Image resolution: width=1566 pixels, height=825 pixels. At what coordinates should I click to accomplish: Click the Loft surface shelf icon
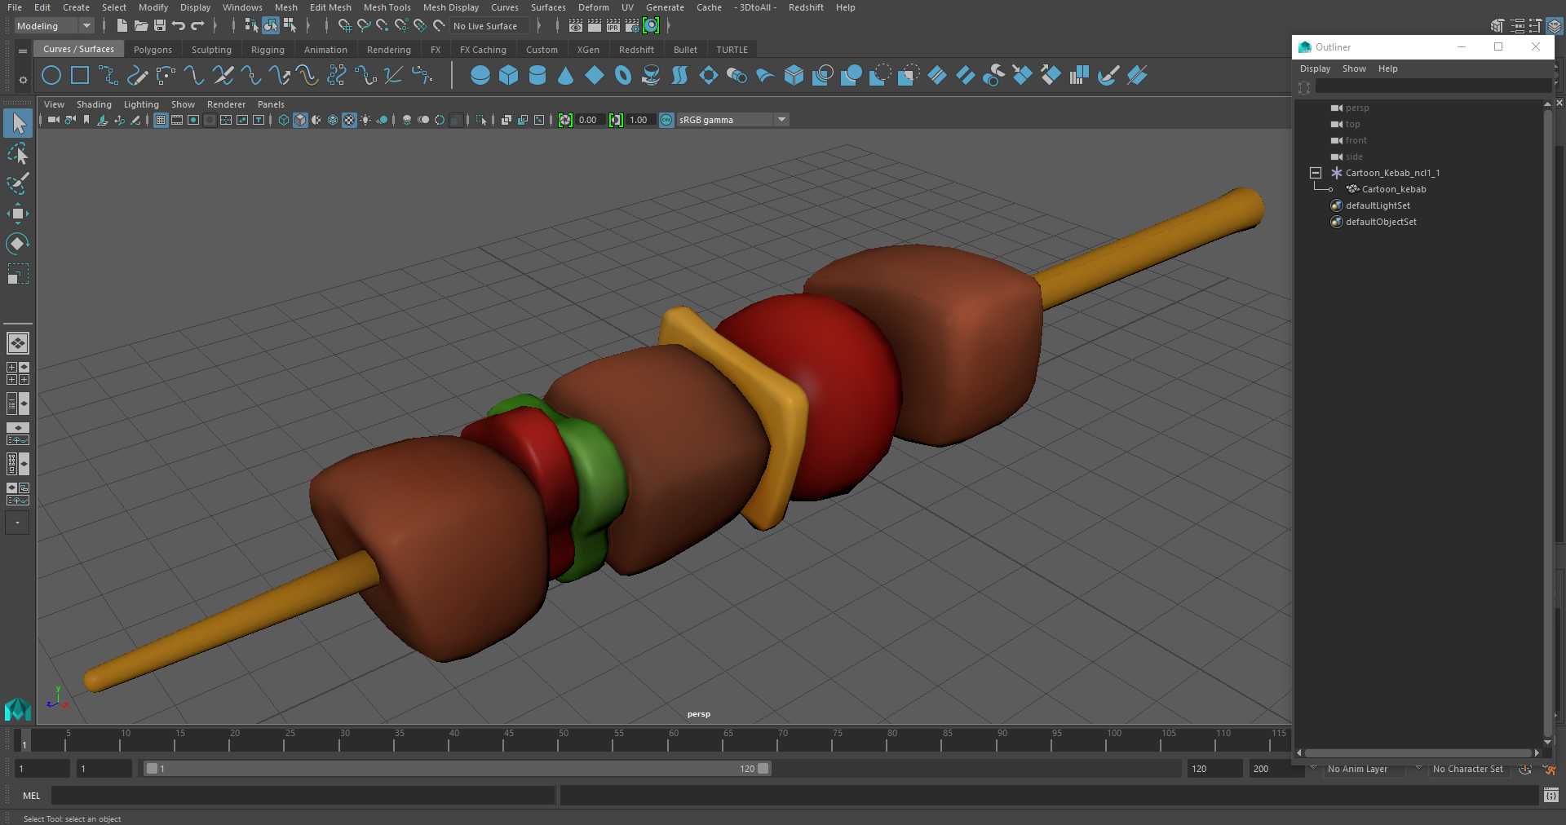(680, 76)
